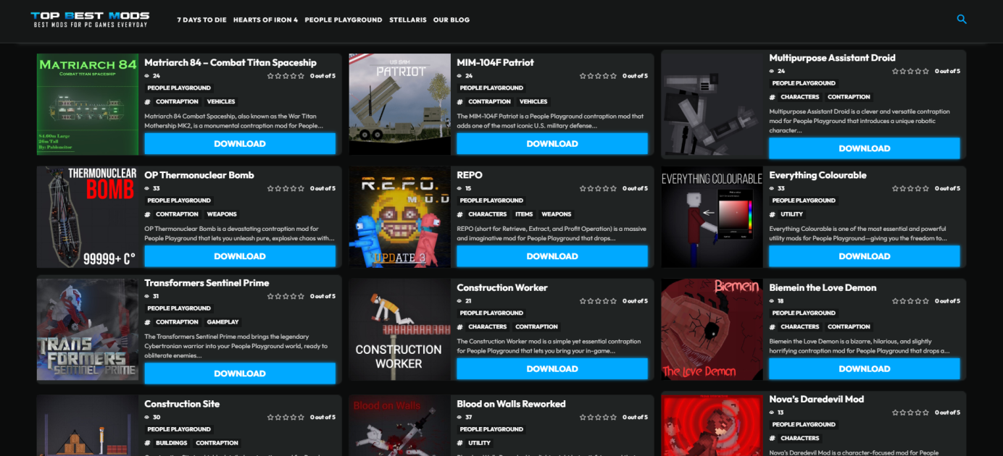
Task: Open Transformers Sentinel Prime title link
Action: click(207, 283)
